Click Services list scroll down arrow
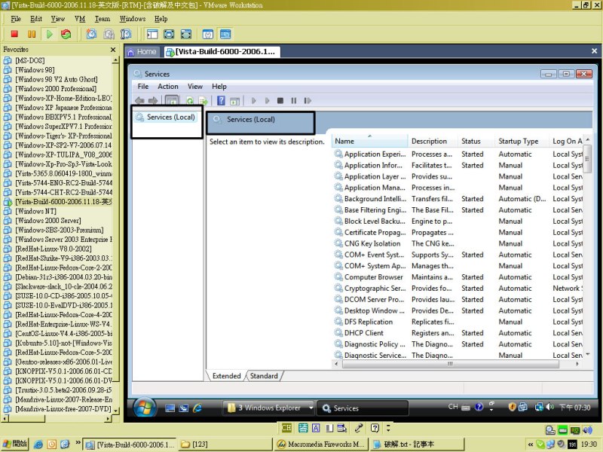Viewport: 603px width, 452px height. click(x=587, y=354)
